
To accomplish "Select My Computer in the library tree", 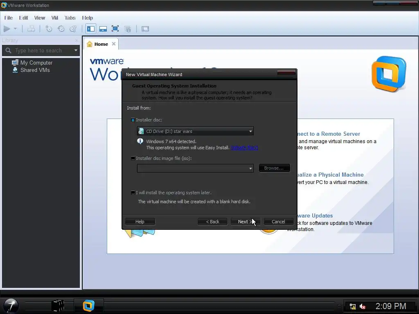I will (x=32, y=63).
